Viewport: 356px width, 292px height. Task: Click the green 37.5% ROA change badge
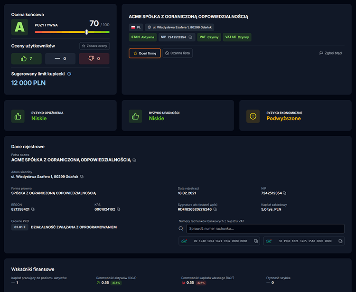116,283
